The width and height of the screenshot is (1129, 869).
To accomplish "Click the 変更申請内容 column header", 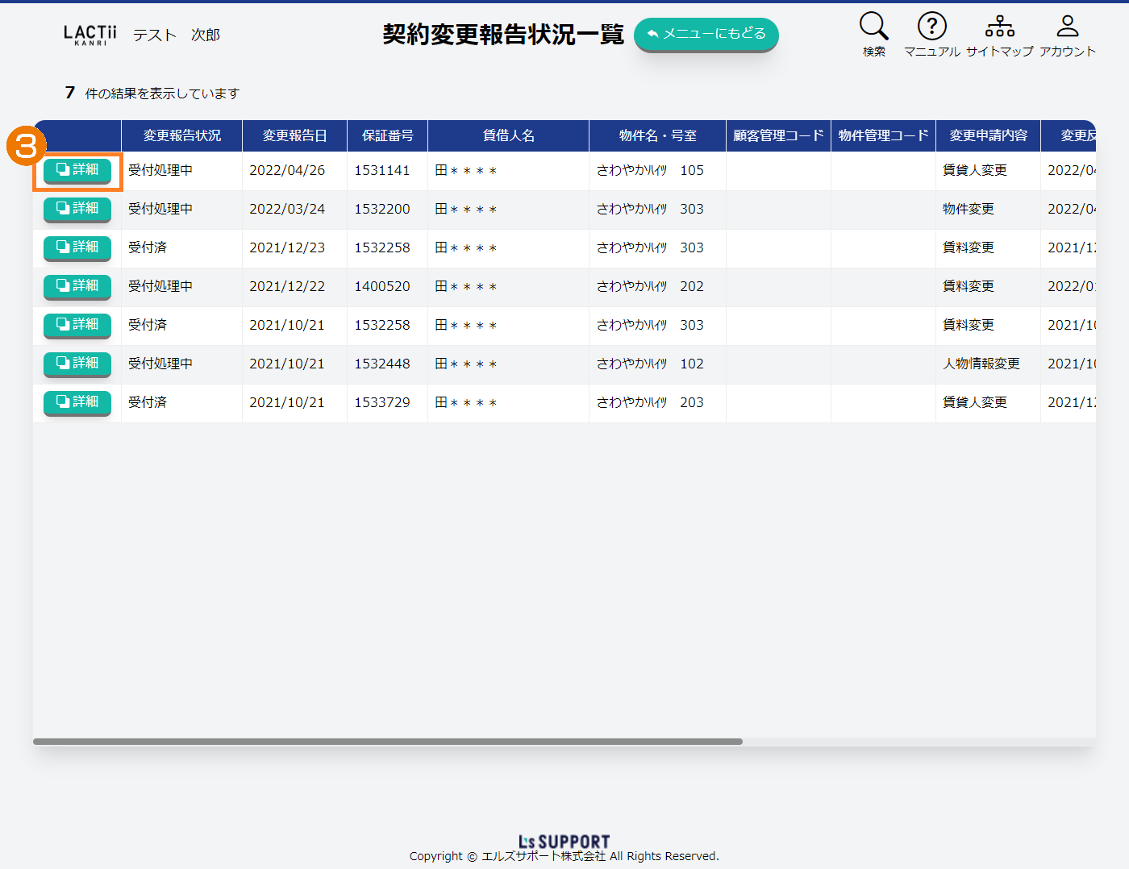I will tap(988, 135).
